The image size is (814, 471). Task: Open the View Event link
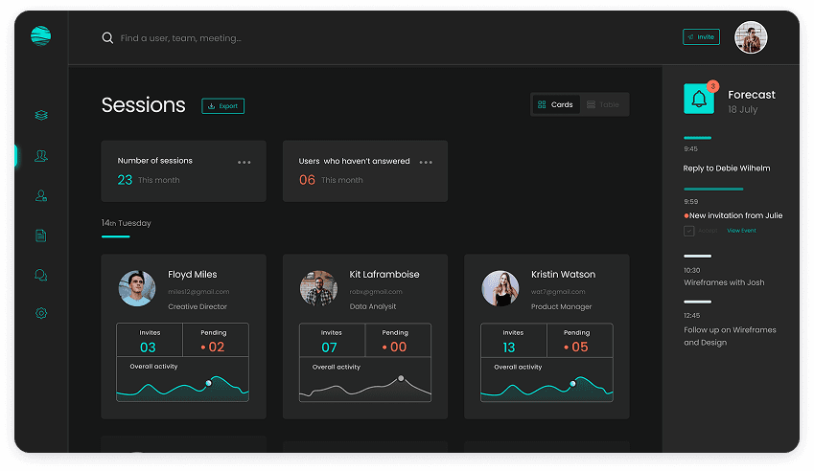[x=741, y=231]
